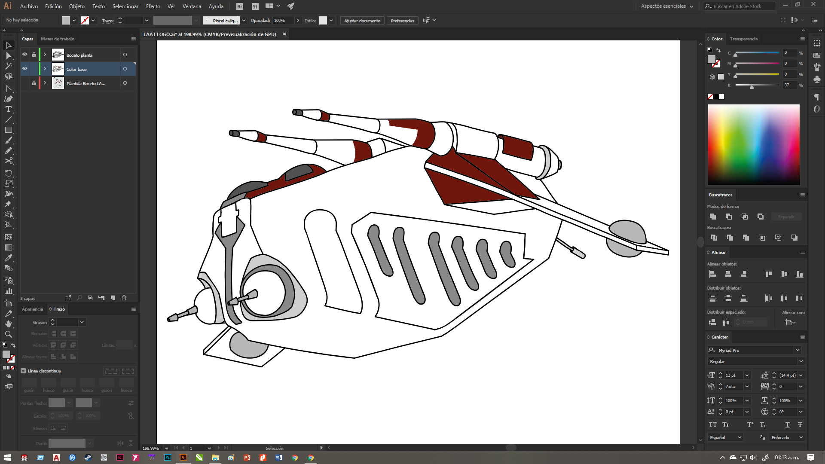Click Unite shape mode in Pathfinder

click(x=713, y=217)
